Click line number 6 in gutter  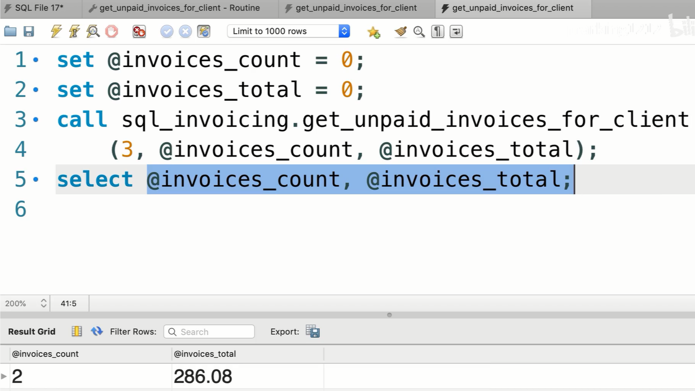tap(21, 209)
